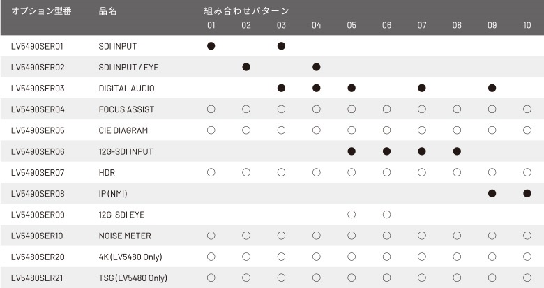Toggle 4K (LV5480 Only) circle in pattern 03
The height and width of the screenshot is (288, 544).
(x=281, y=257)
